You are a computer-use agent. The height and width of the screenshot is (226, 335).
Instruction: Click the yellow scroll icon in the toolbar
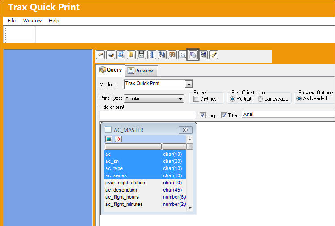(x=131, y=55)
